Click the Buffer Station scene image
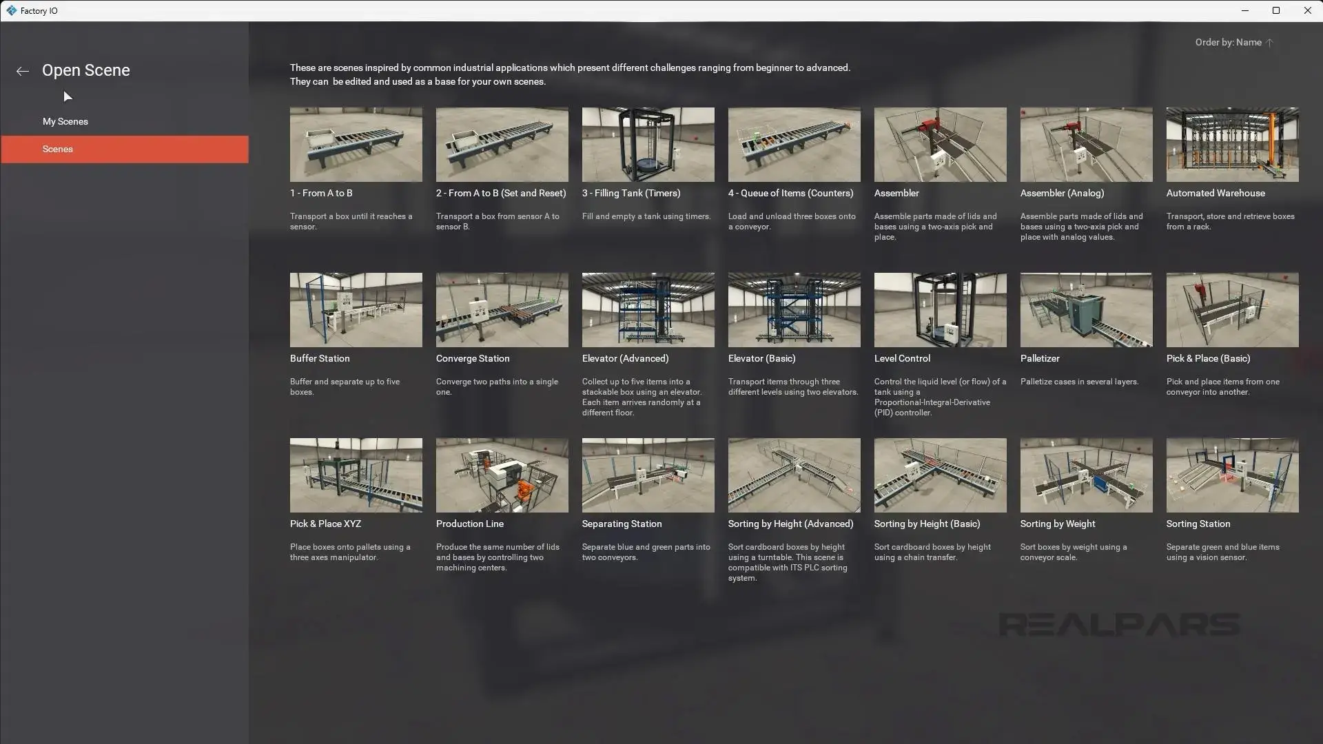Screen dimensions: 1323x744 point(356,309)
